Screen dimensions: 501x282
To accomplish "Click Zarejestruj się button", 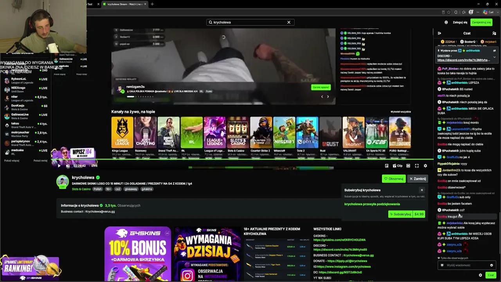I will [x=481, y=22].
